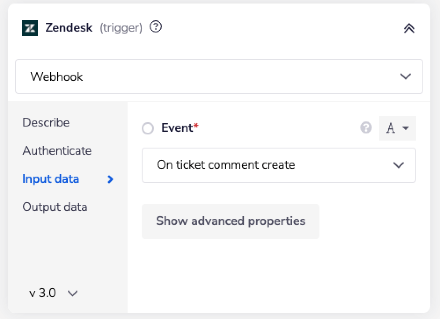
Task: Click the chevron beside v 3.0
Action: [x=73, y=293]
